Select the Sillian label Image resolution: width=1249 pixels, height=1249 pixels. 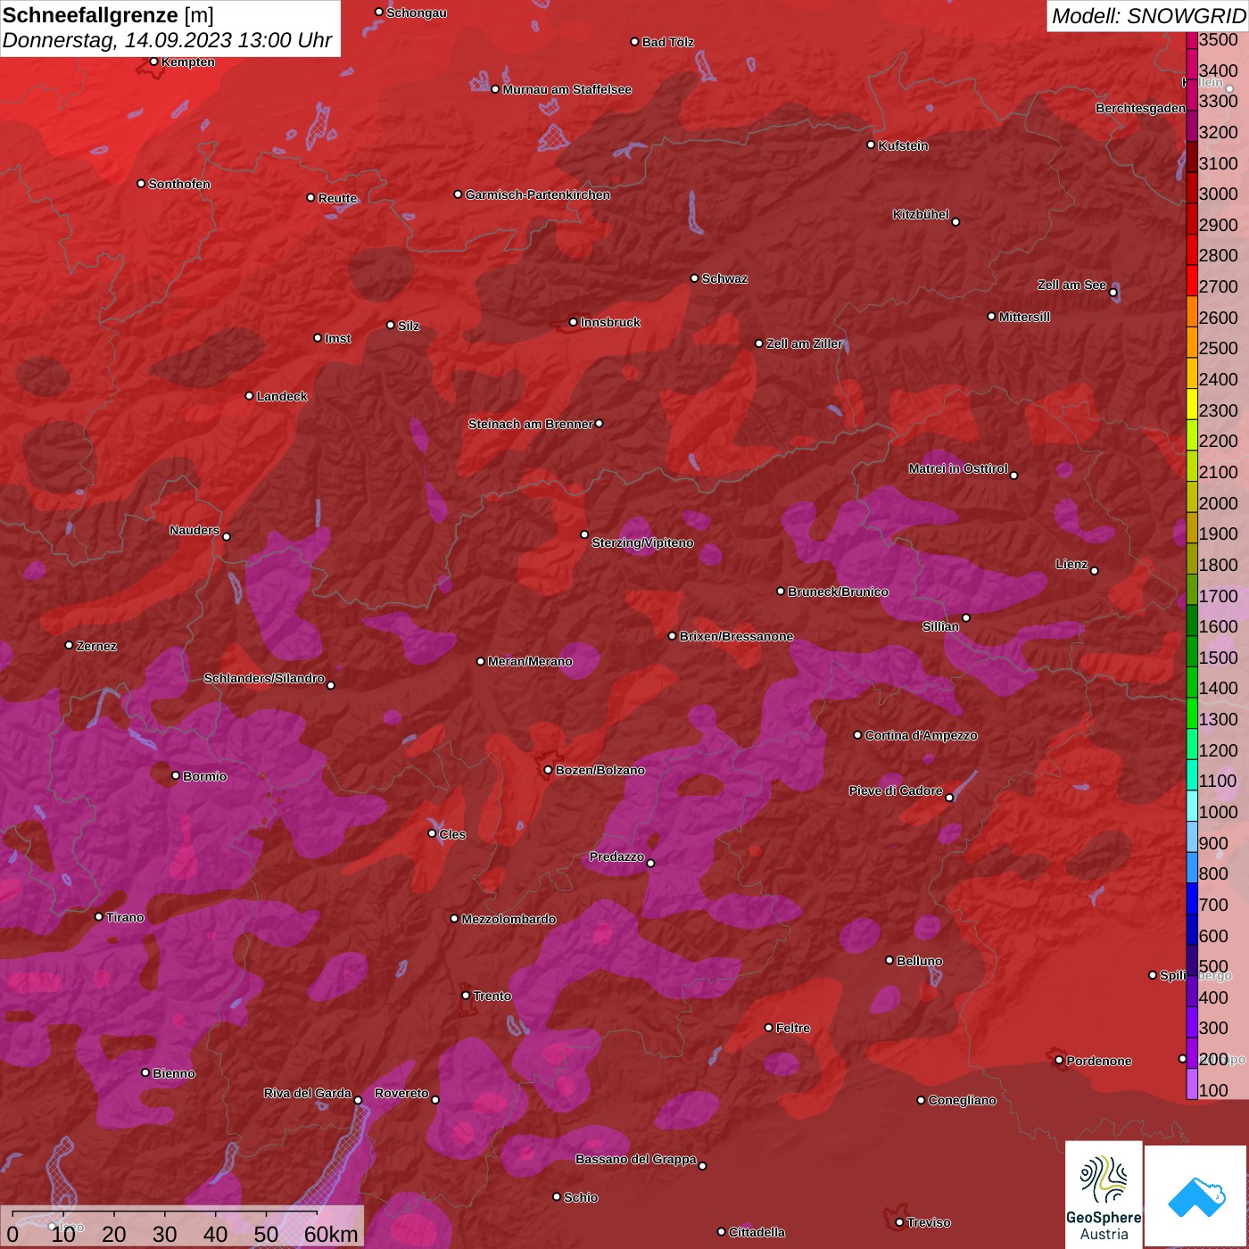pyautogui.click(x=940, y=626)
